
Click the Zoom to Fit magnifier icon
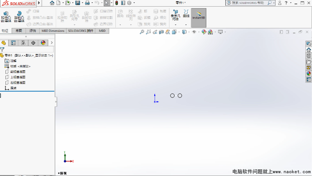point(142,32)
